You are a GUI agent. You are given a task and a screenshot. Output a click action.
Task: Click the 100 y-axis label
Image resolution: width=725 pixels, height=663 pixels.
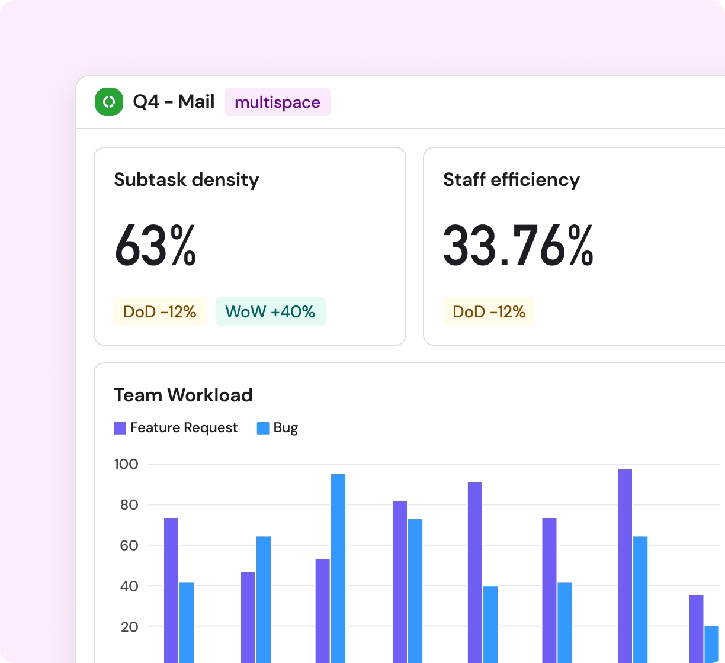126,464
